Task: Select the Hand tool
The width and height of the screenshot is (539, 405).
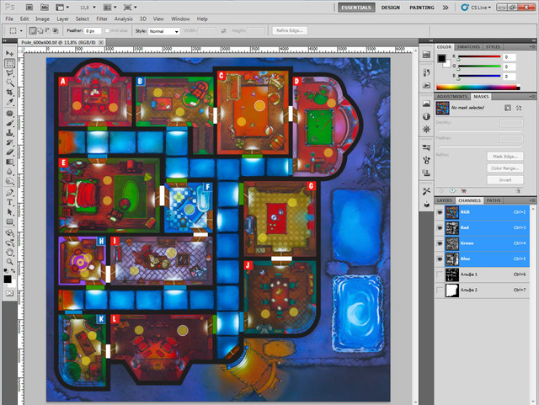Action: [9, 253]
